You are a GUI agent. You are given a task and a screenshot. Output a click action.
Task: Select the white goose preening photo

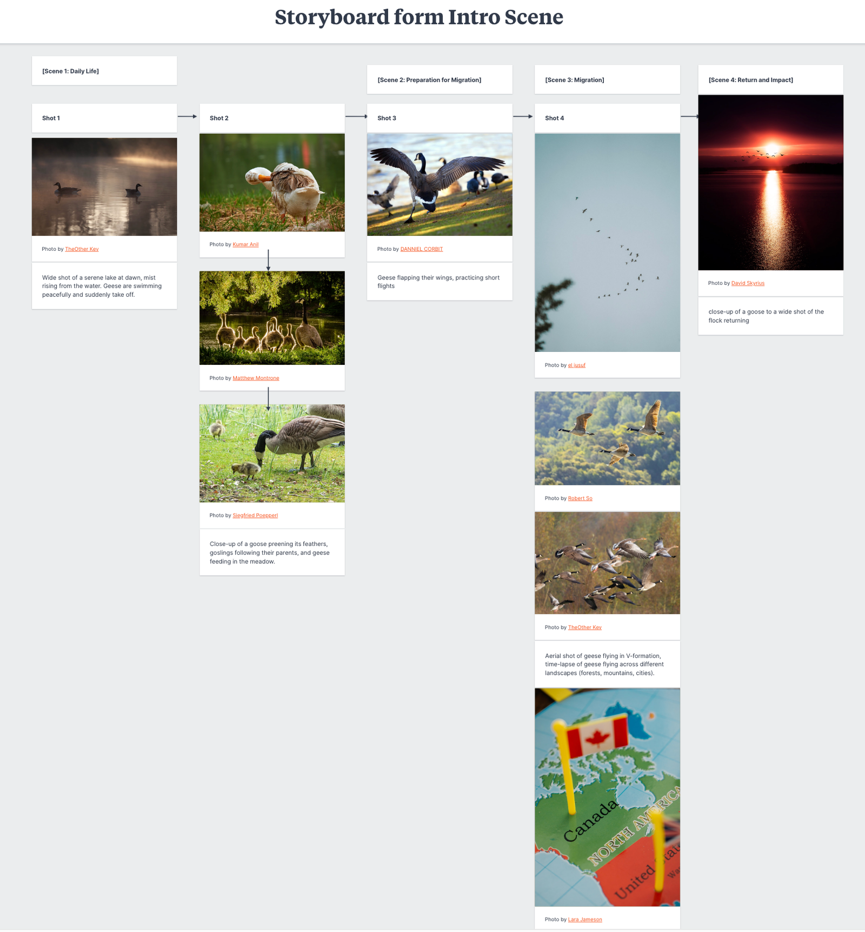272,183
